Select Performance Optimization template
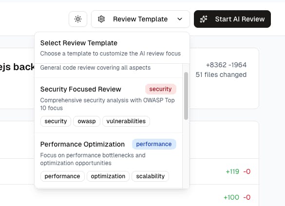This screenshot has height=206, width=285. [109, 160]
